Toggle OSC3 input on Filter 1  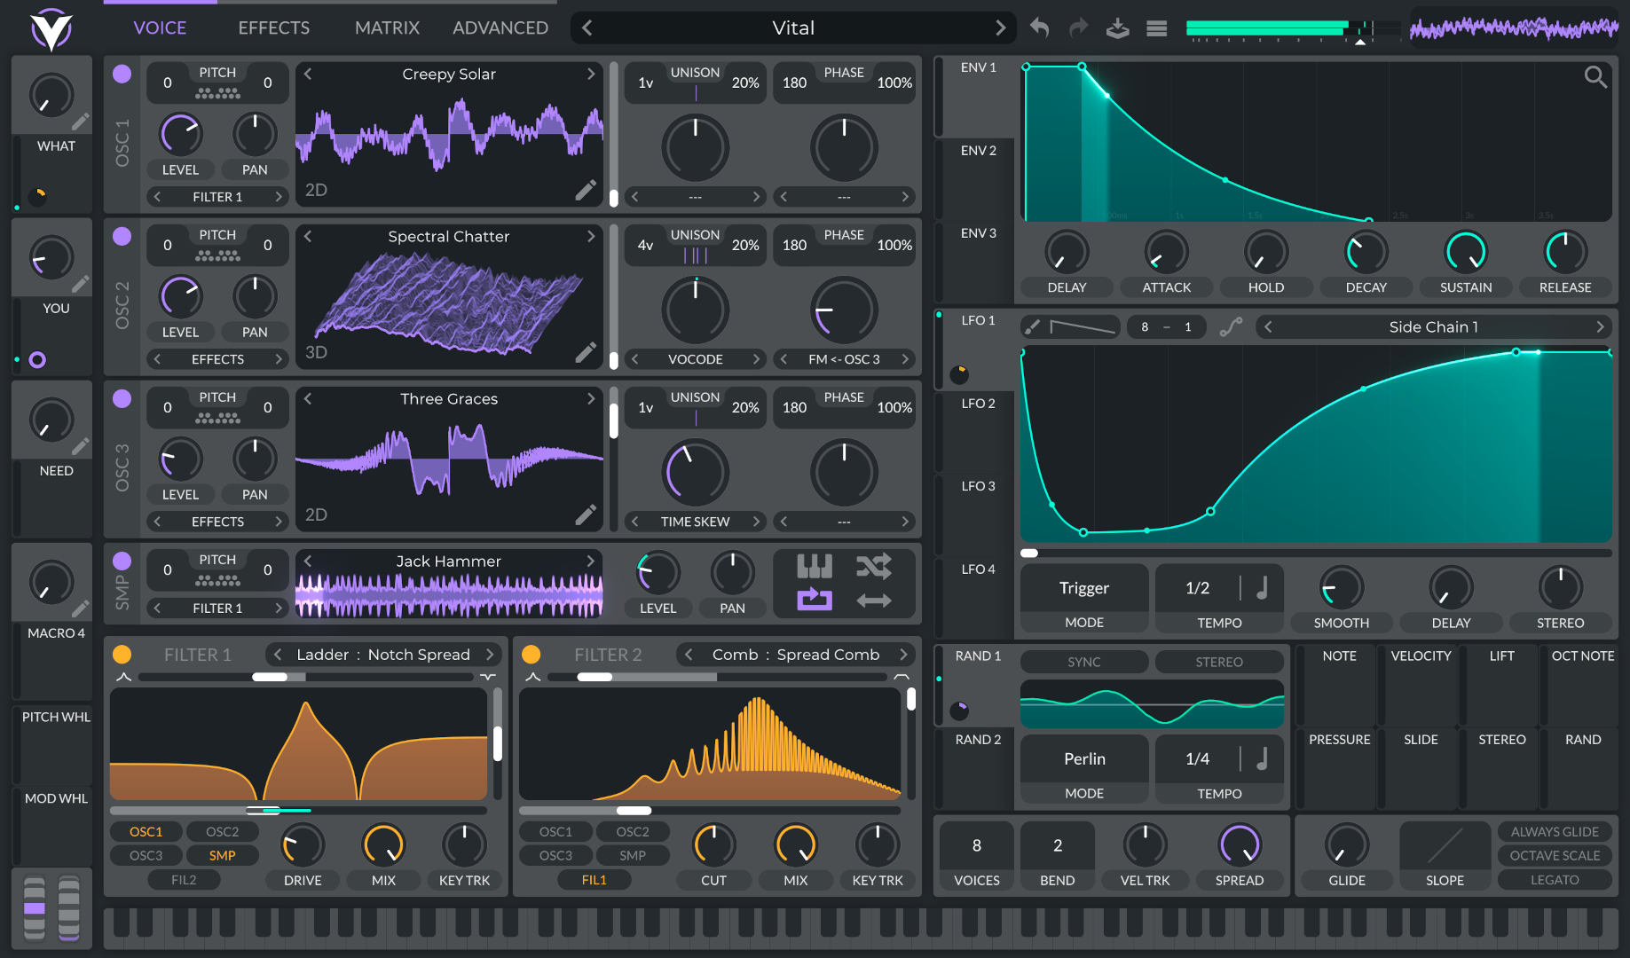[x=146, y=856]
